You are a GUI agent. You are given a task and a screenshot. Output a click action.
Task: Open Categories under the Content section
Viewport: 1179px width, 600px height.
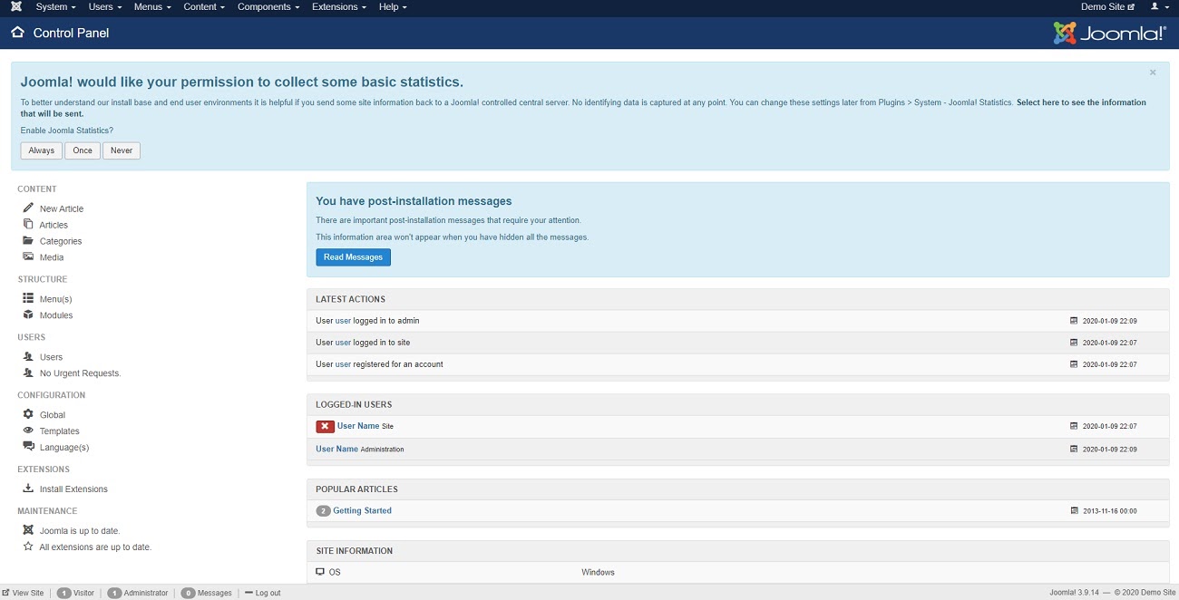point(60,240)
